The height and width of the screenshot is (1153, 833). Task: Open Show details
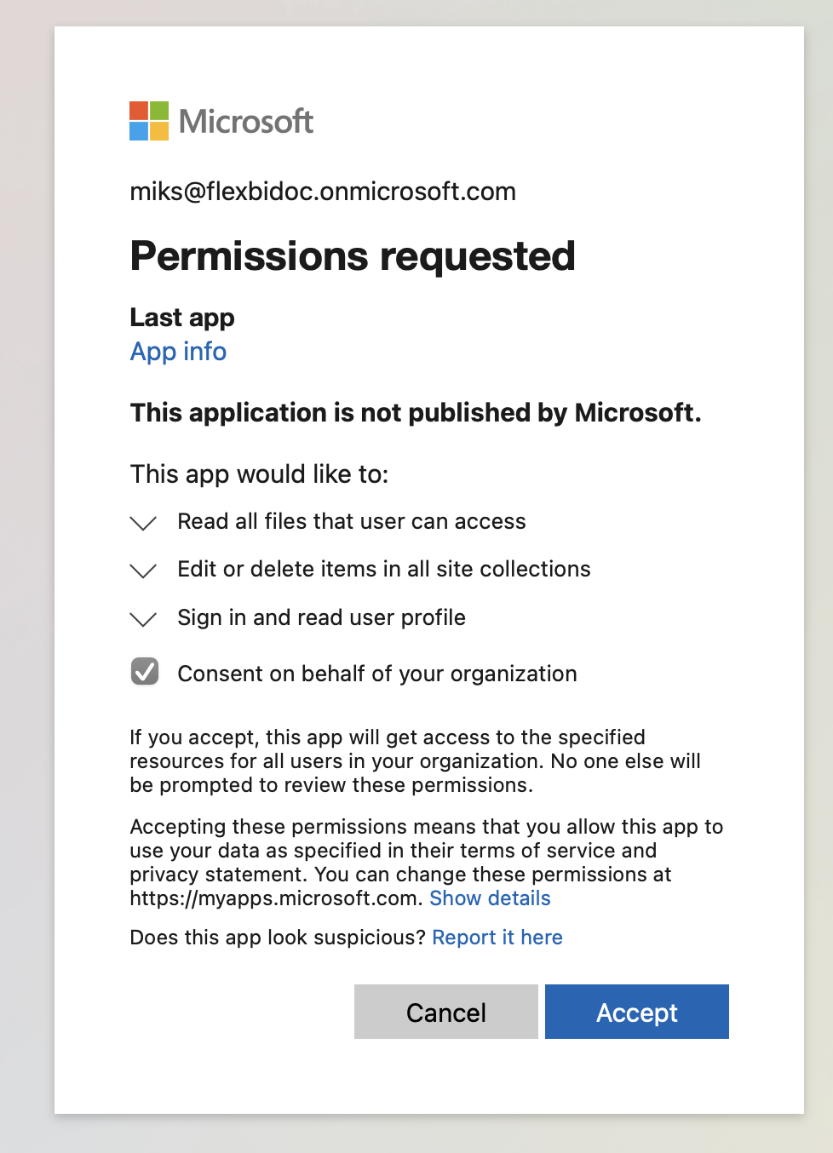point(490,898)
